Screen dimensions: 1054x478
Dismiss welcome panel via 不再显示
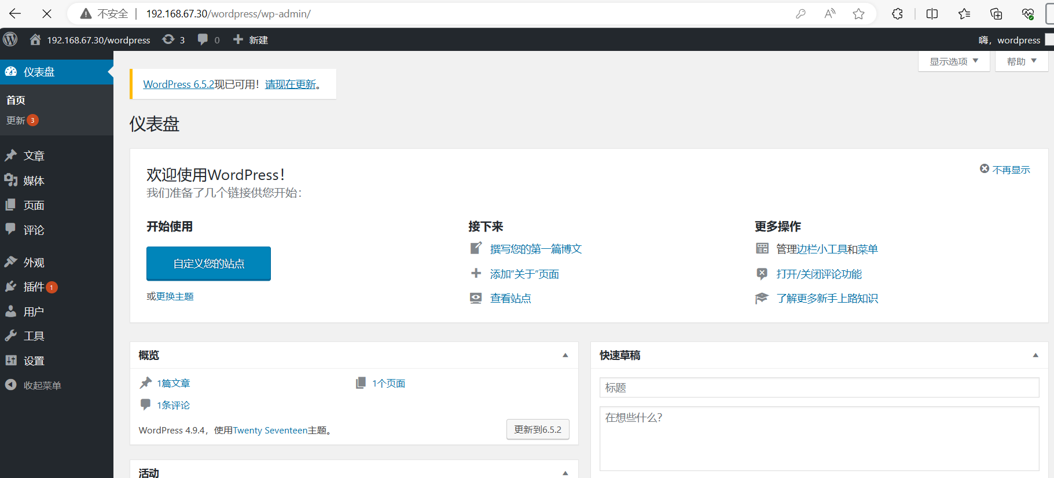(1005, 170)
